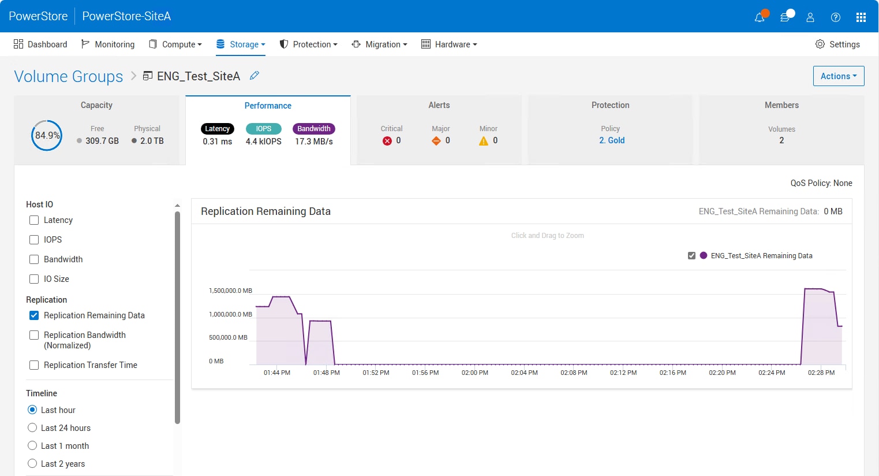Viewport: 879px width, 476px height.
Task: Click the left panel vertical scrollbar
Action: (177, 318)
